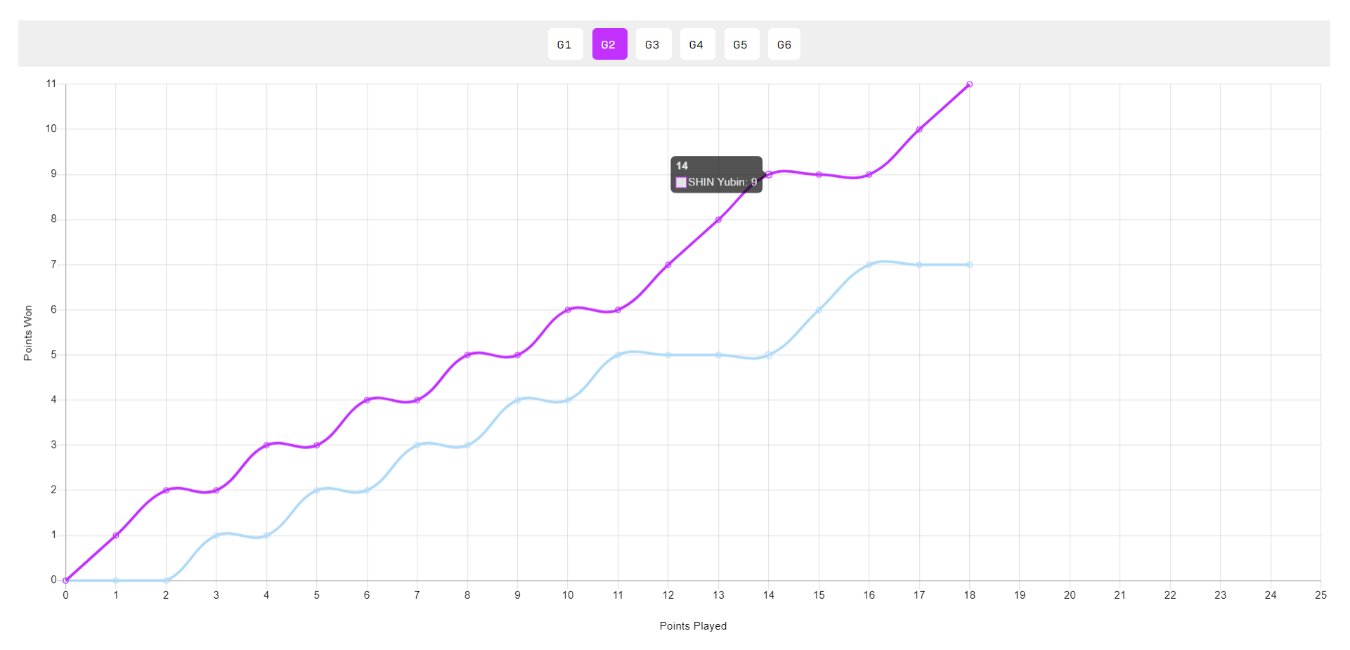Switch to game G5
Screen dimensions: 1350x650
741,44
